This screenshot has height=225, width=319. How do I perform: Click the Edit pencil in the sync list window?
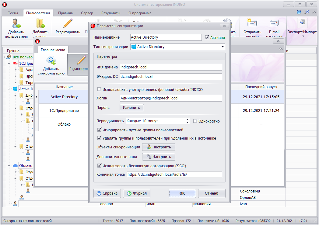[81, 60]
